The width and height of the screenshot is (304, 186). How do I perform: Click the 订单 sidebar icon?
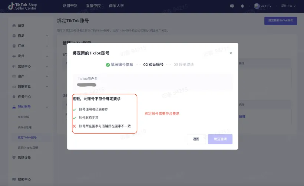14,46
